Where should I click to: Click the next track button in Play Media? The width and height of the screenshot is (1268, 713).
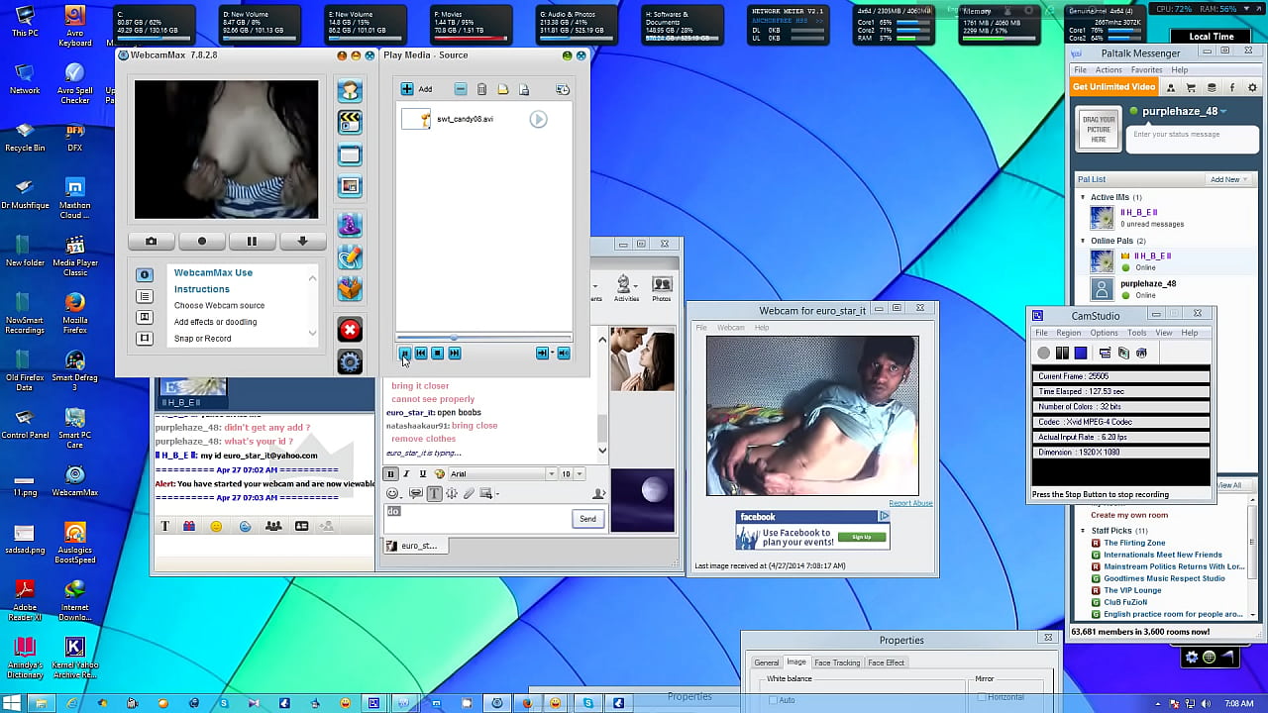pyautogui.click(x=454, y=354)
